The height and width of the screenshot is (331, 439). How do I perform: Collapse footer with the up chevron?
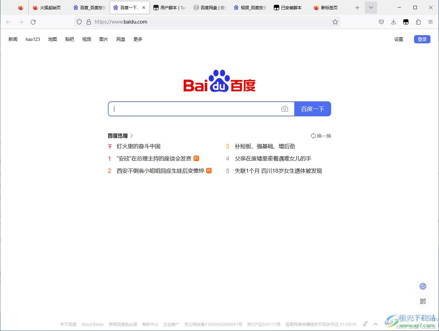(x=376, y=324)
